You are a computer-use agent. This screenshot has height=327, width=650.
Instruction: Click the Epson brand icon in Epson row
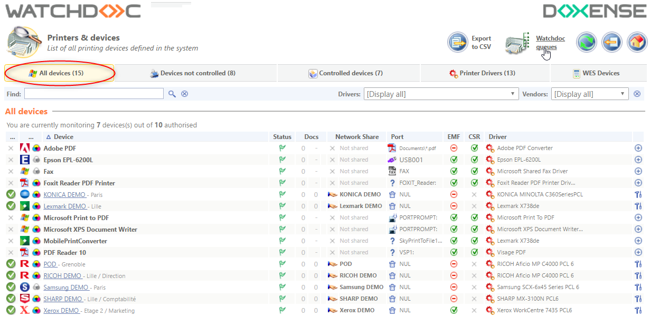coord(24,160)
